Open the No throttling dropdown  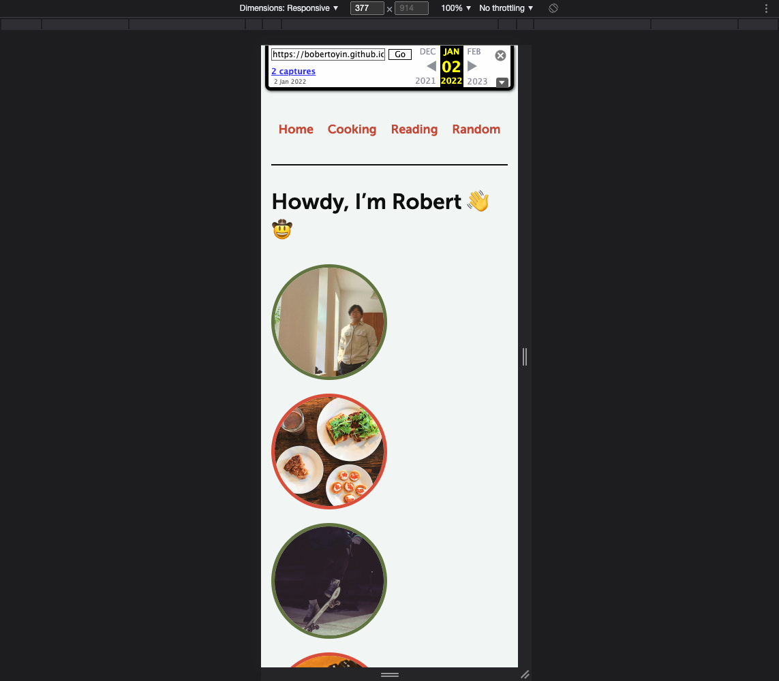[505, 8]
